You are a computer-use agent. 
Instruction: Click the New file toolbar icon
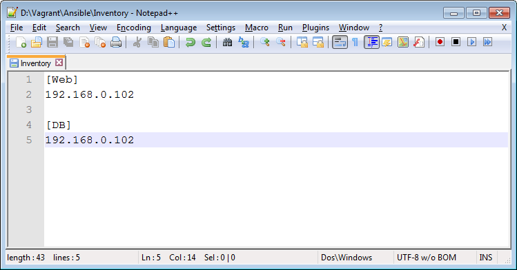tap(21, 42)
